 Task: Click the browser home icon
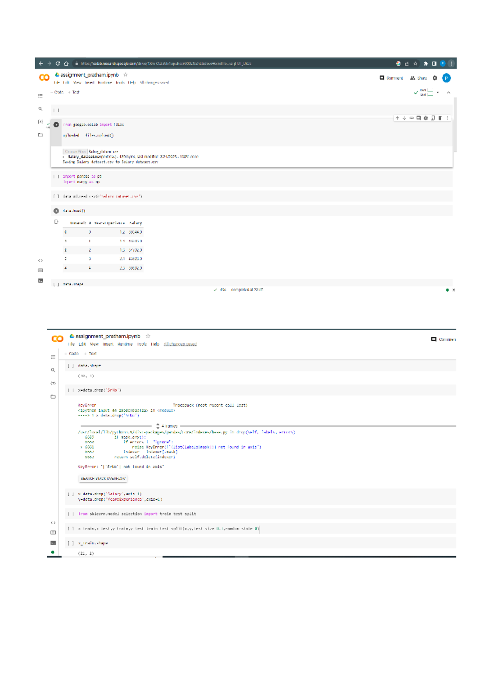coord(66,63)
